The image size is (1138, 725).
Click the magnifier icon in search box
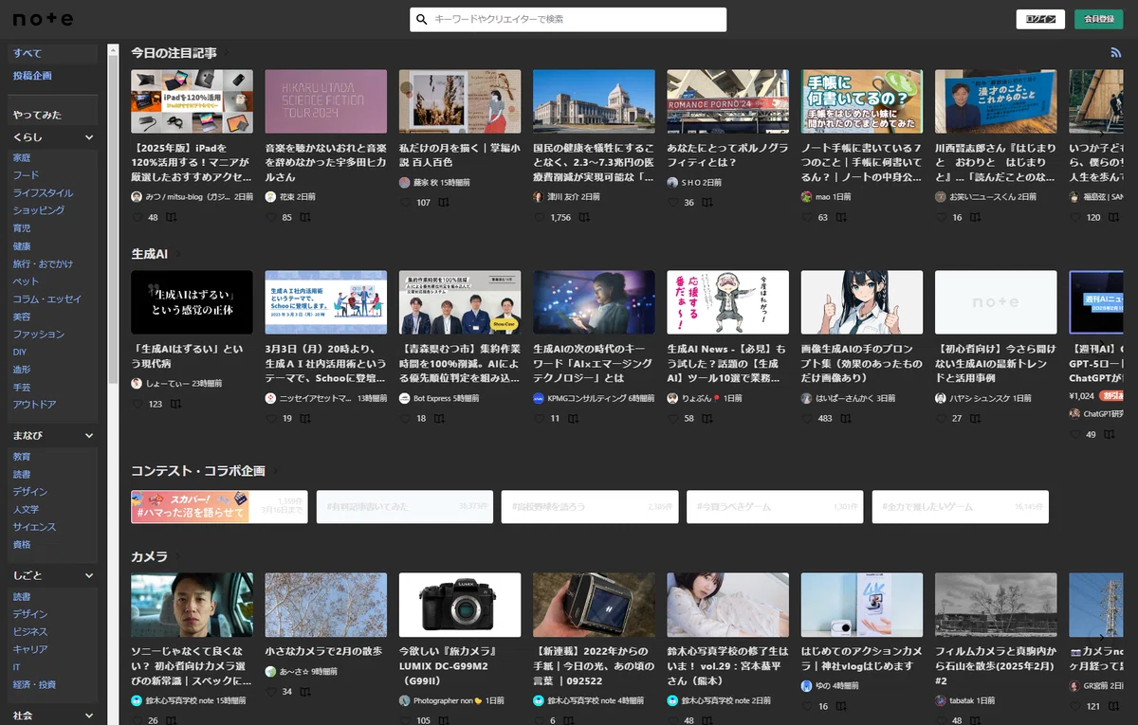pyautogui.click(x=423, y=19)
